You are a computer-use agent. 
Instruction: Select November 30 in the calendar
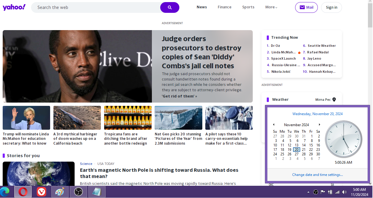pos(318,154)
